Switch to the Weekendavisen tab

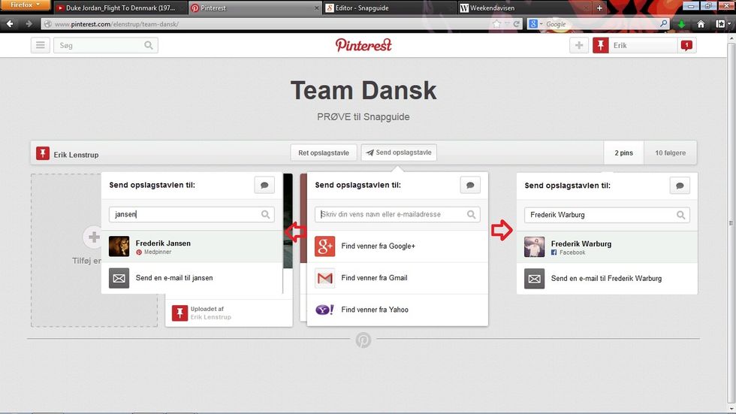(524, 8)
